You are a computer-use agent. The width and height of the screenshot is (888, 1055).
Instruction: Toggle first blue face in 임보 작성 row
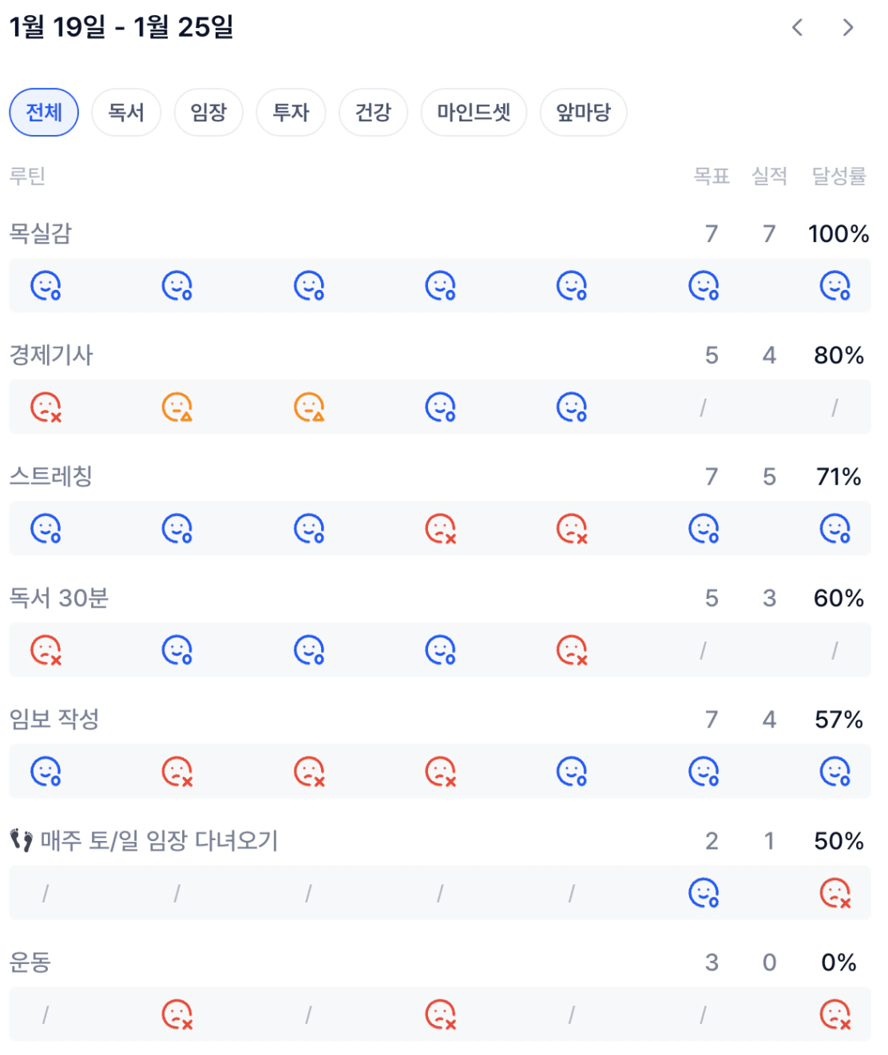[x=46, y=771]
